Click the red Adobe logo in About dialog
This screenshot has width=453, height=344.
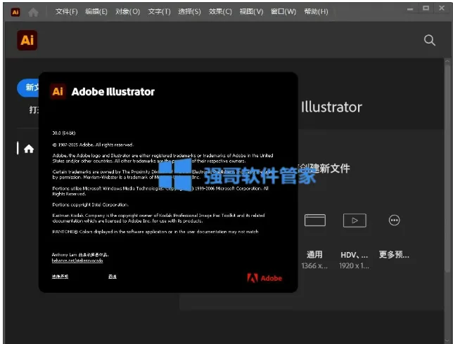click(x=264, y=278)
